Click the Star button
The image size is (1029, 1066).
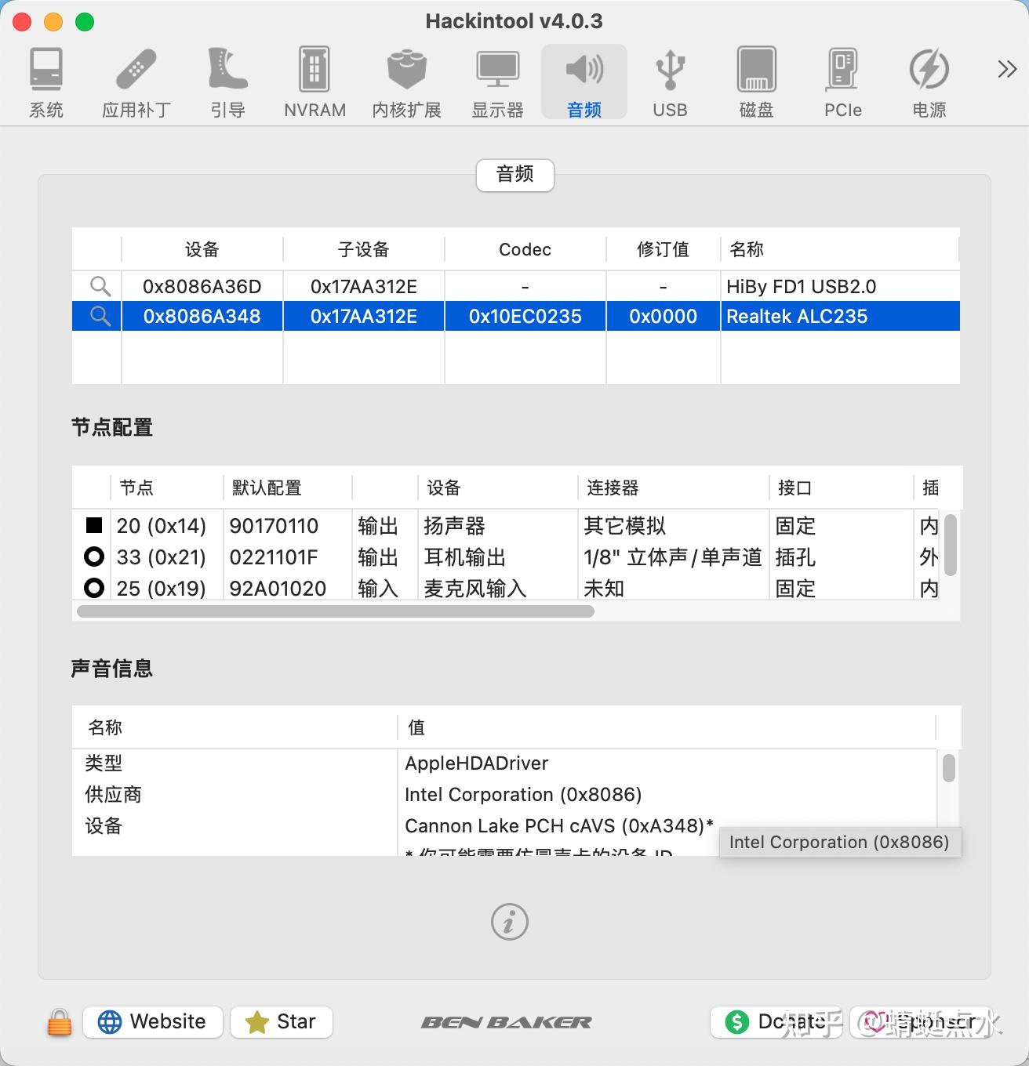(x=281, y=1021)
